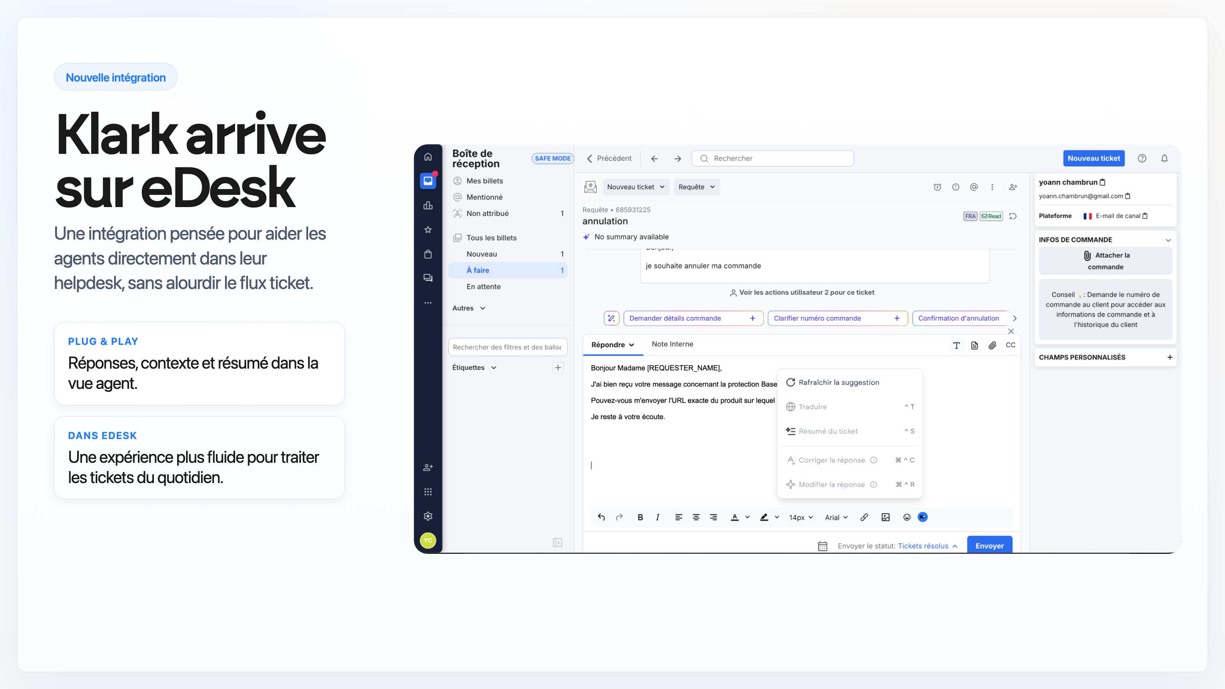Open the settings gear in the sidebar
This screenshot has width=1225, height=689.
click(428, 516)
